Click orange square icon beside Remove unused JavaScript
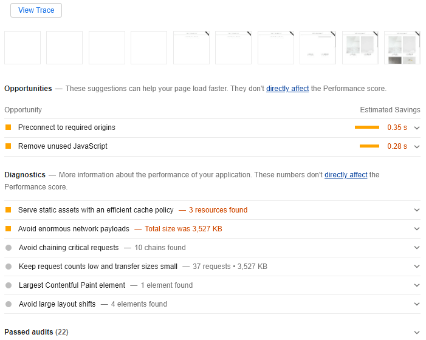This screenshot has width=426, height=340. tap(9, 146)
